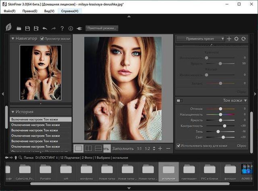Viewport: 258px width, 191px height.
Task: Open the Применить пресет dropdown
Action: tap(200, 39)
